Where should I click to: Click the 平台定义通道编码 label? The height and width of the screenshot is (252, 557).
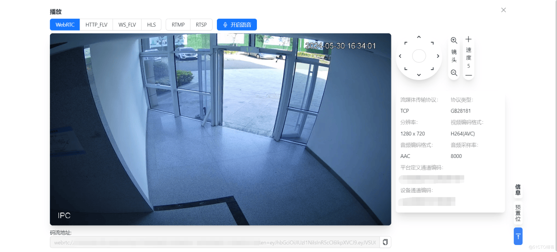coord(422,167)
